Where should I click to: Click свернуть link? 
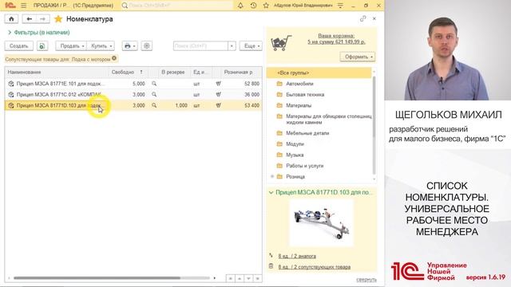[366, 280]
